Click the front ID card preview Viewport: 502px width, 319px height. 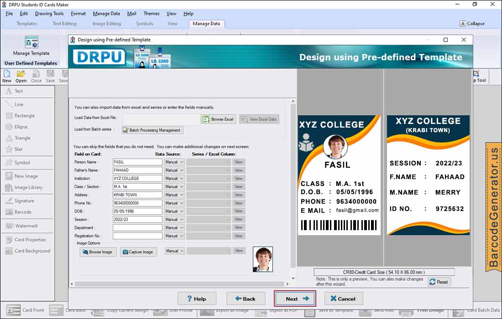[x=340, y=175]
